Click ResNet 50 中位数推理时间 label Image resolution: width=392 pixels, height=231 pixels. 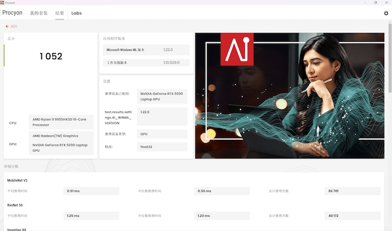(x=150, y=216)
